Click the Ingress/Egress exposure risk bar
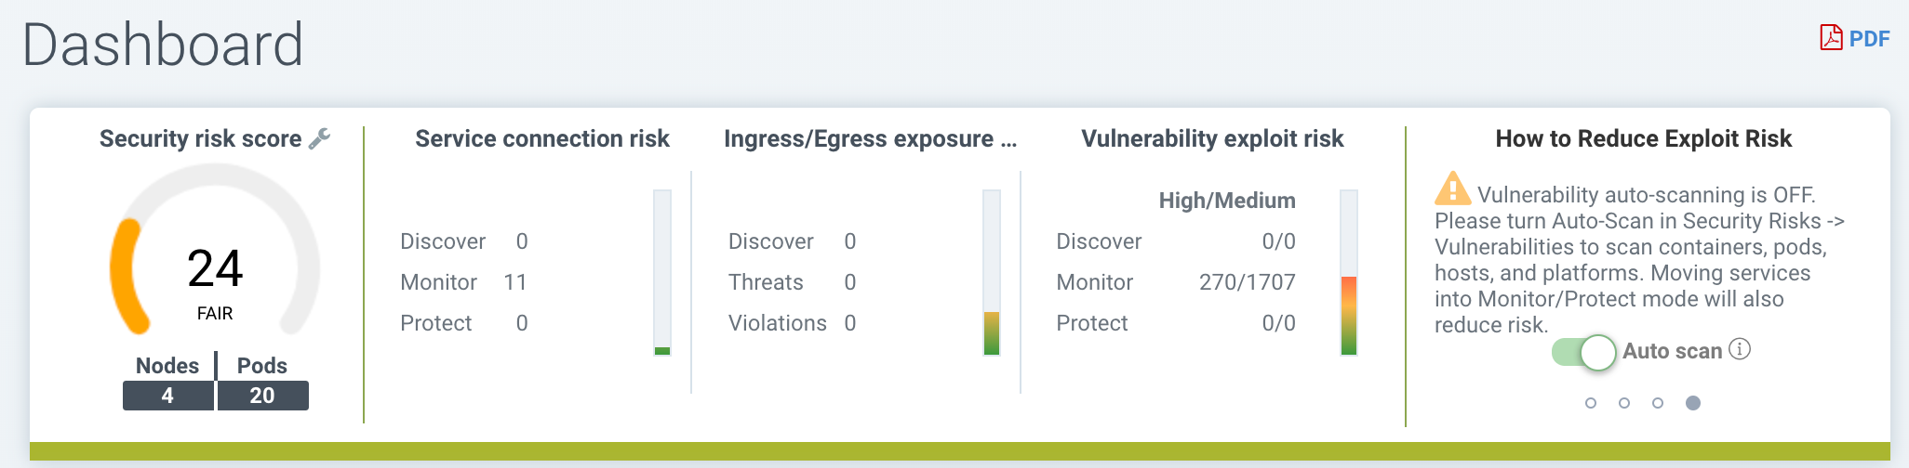The image size is (1909, 468). 992,273
